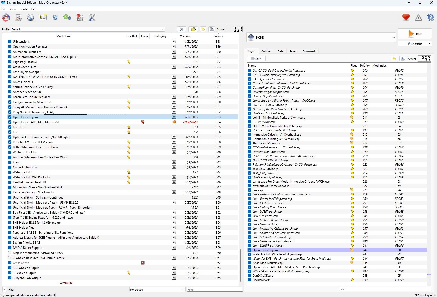Open the profiles ID card icon
This screenshot has height=297, width=437.
[x=43, y=17]
